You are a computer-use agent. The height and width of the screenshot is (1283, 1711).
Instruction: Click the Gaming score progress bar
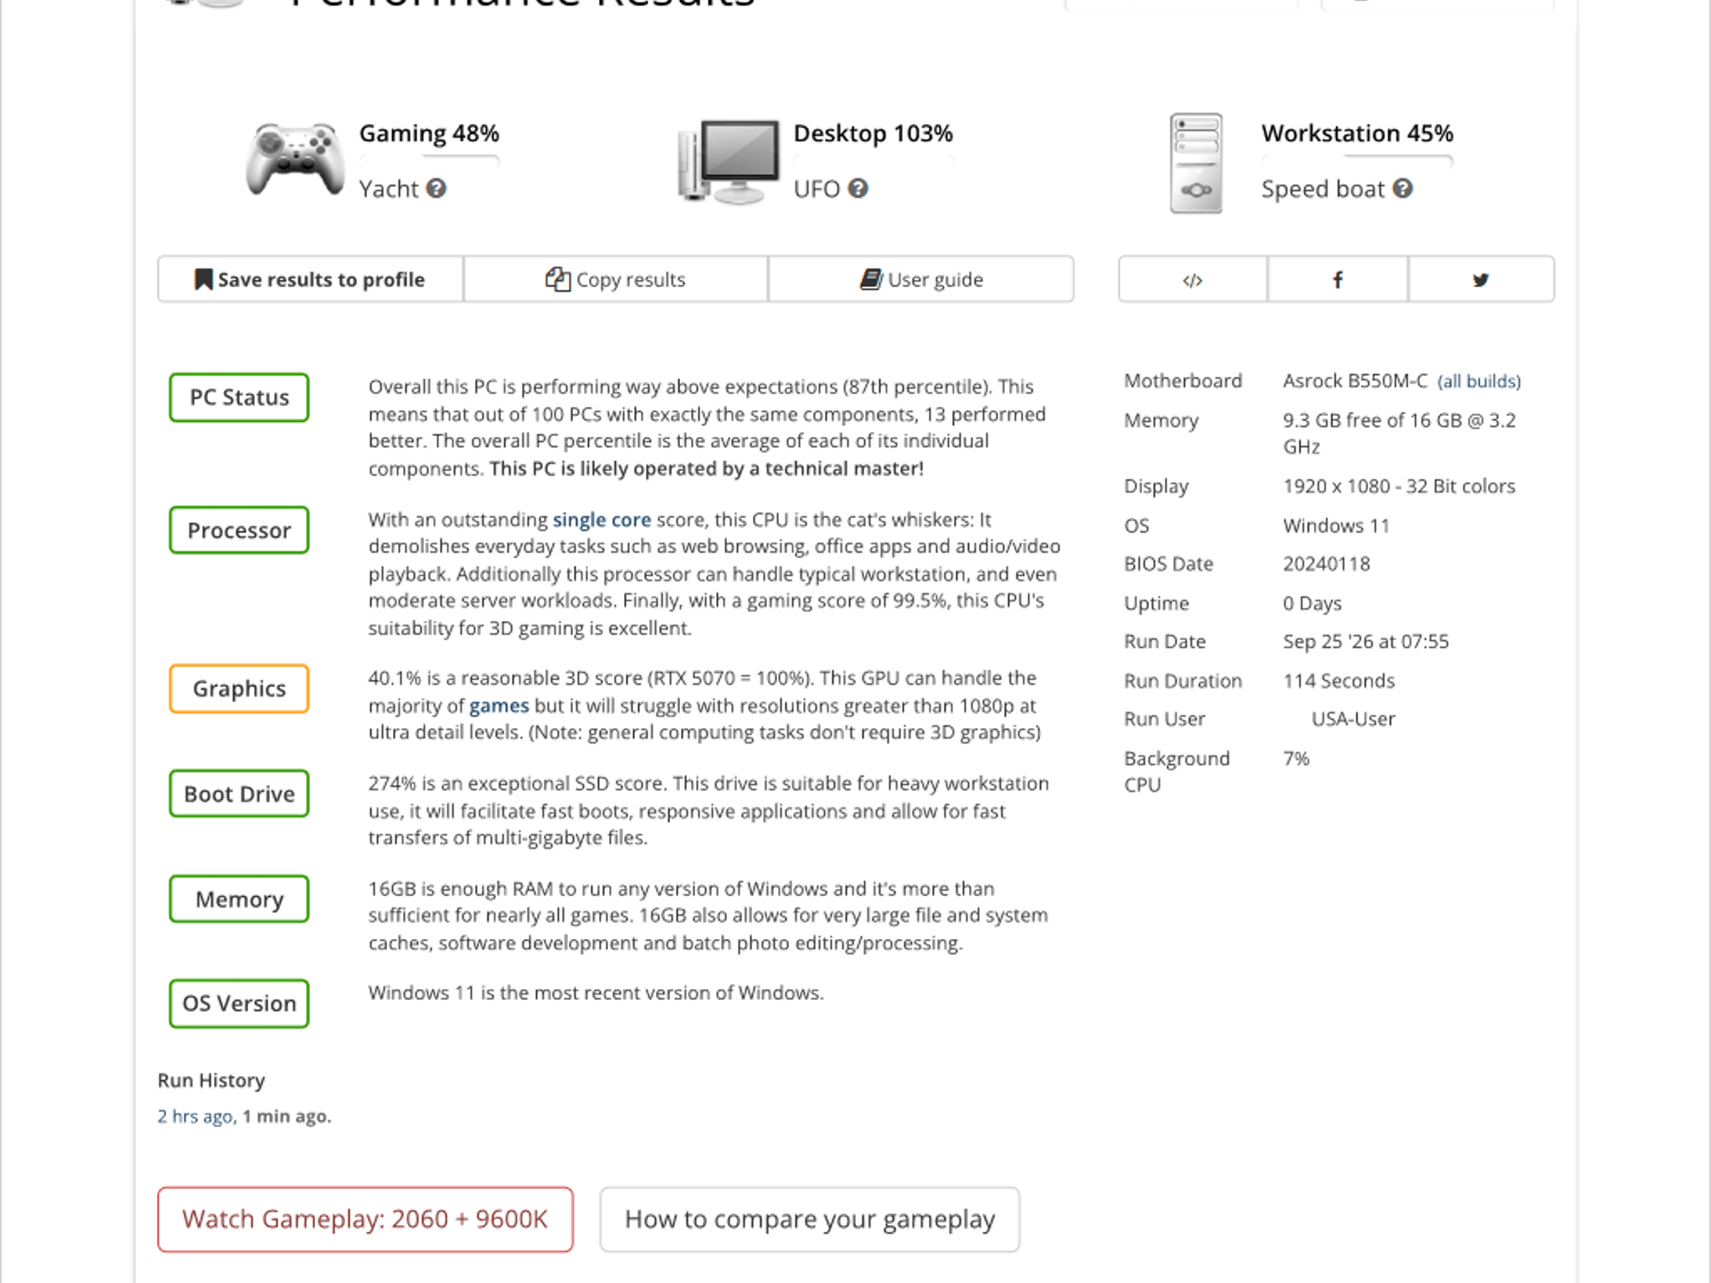(429, 160)
